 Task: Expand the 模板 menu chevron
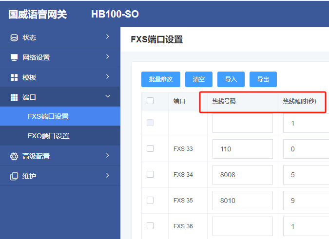107,76
